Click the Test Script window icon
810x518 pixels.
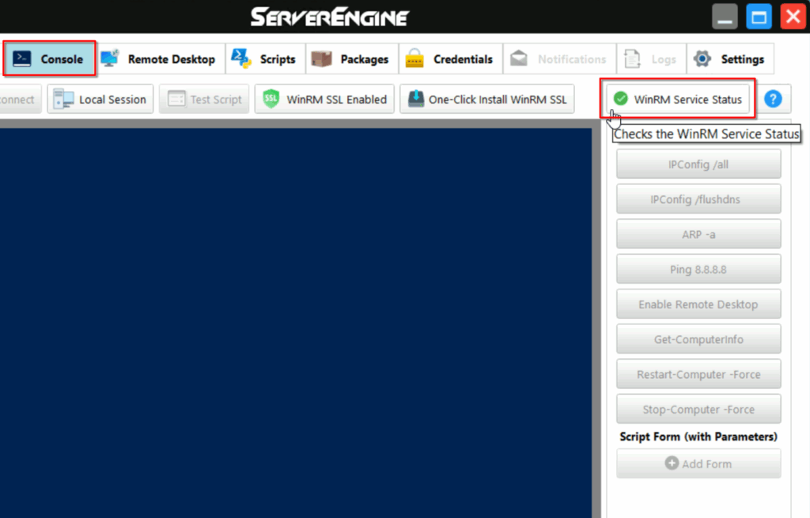coord(176,99)
